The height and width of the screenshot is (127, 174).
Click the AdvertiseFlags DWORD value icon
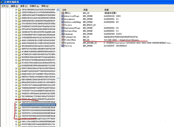tap(63, 16)
